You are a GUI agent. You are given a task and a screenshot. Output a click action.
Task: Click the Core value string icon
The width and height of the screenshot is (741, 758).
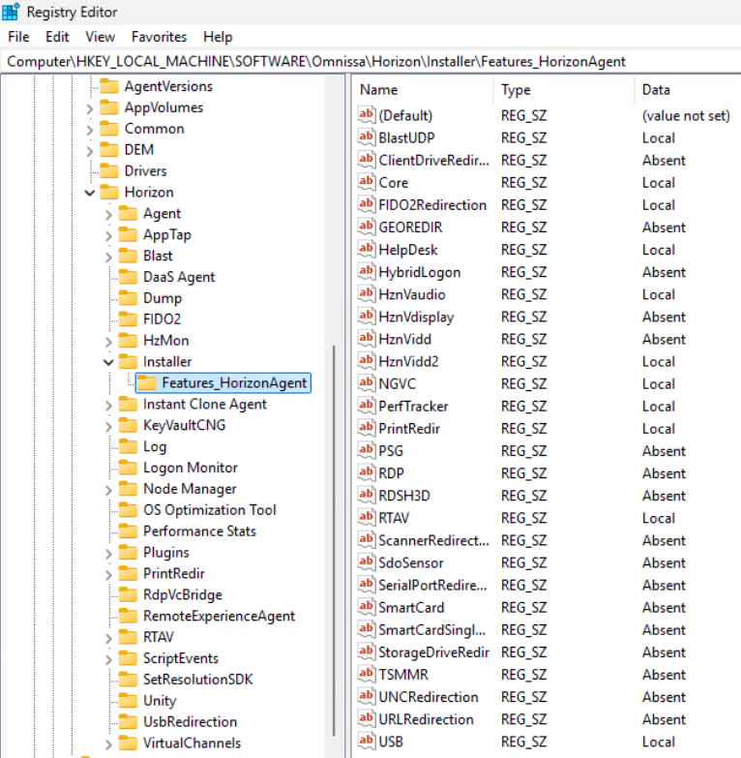click(x=367, y=182)
